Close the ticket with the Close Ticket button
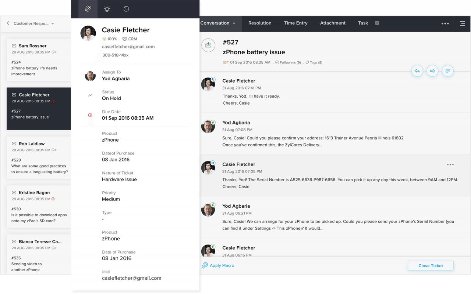The width and height of the screenshot is (471, 294). 431,265
